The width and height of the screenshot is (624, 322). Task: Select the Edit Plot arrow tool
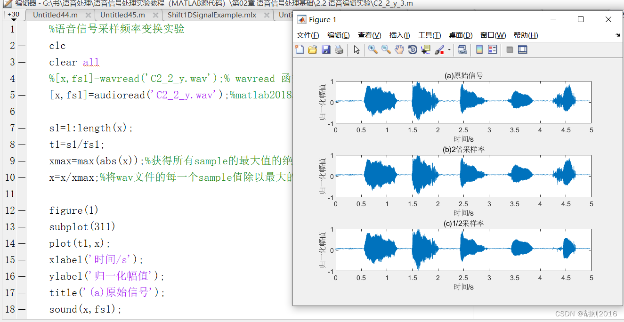tap(357, 49)
